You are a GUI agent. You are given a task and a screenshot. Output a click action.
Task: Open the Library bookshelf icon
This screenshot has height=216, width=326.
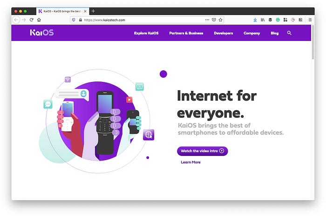tap(263, 20)
